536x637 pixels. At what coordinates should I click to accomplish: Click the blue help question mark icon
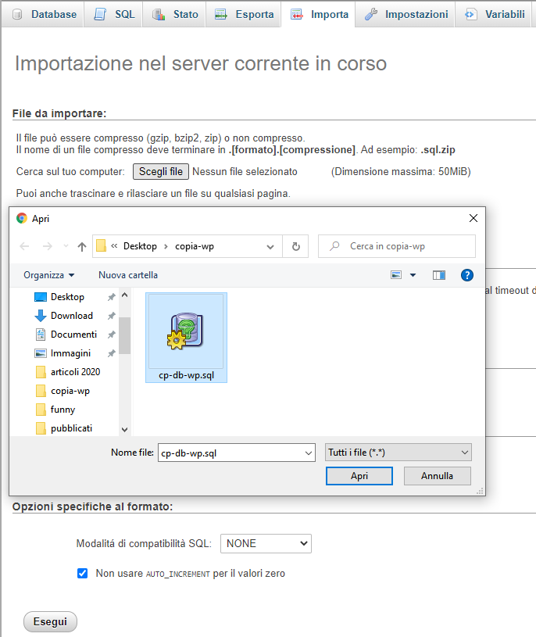click(467, 275)
